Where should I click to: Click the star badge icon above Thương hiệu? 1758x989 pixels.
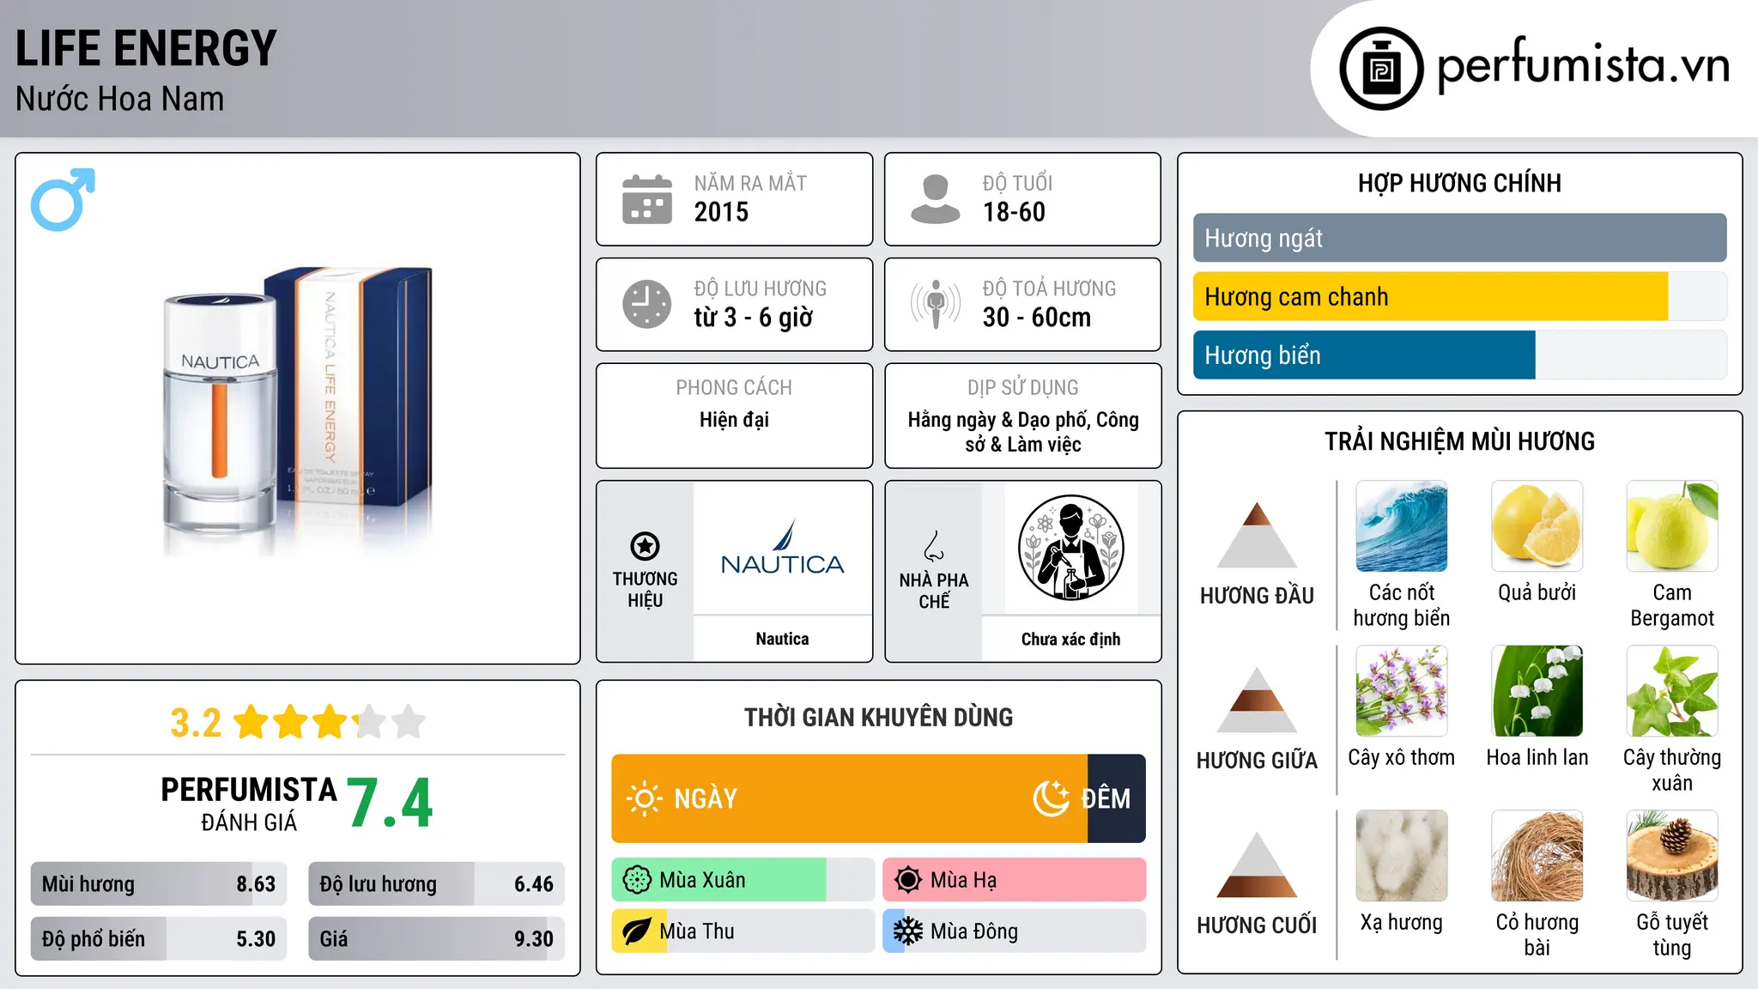[x=646, y=546]
